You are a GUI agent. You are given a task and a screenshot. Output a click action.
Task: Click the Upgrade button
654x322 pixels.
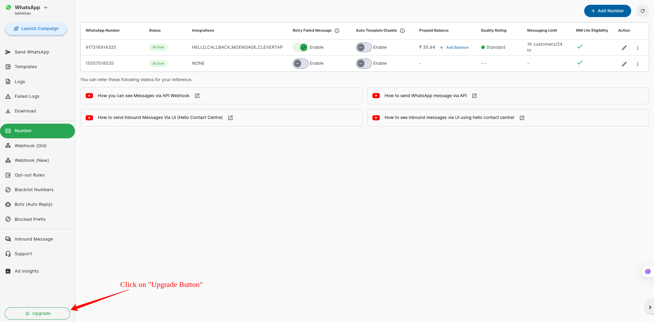tap(37, 313)
